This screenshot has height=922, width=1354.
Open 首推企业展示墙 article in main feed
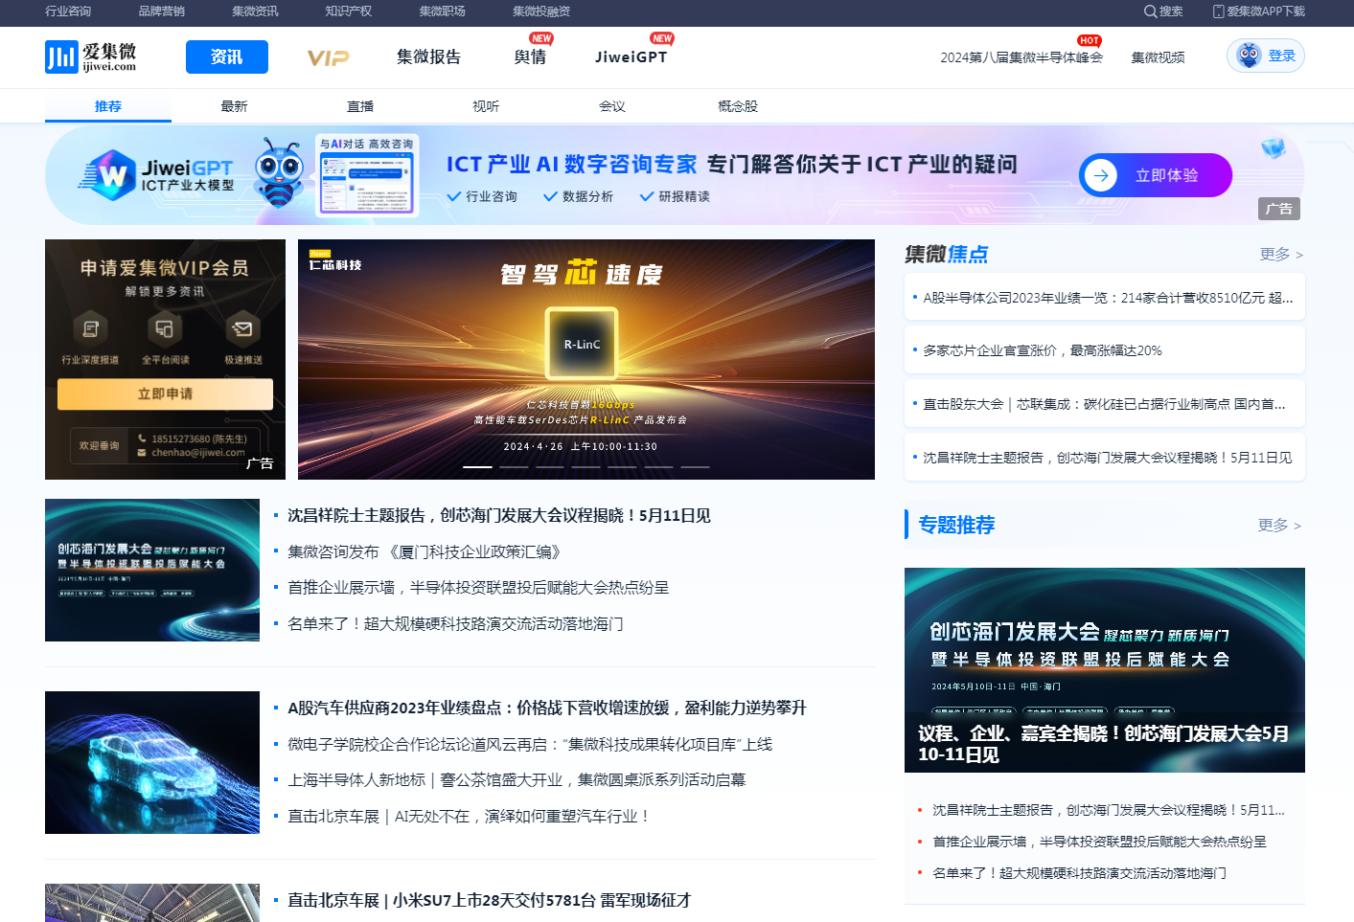tap(478, 587)
